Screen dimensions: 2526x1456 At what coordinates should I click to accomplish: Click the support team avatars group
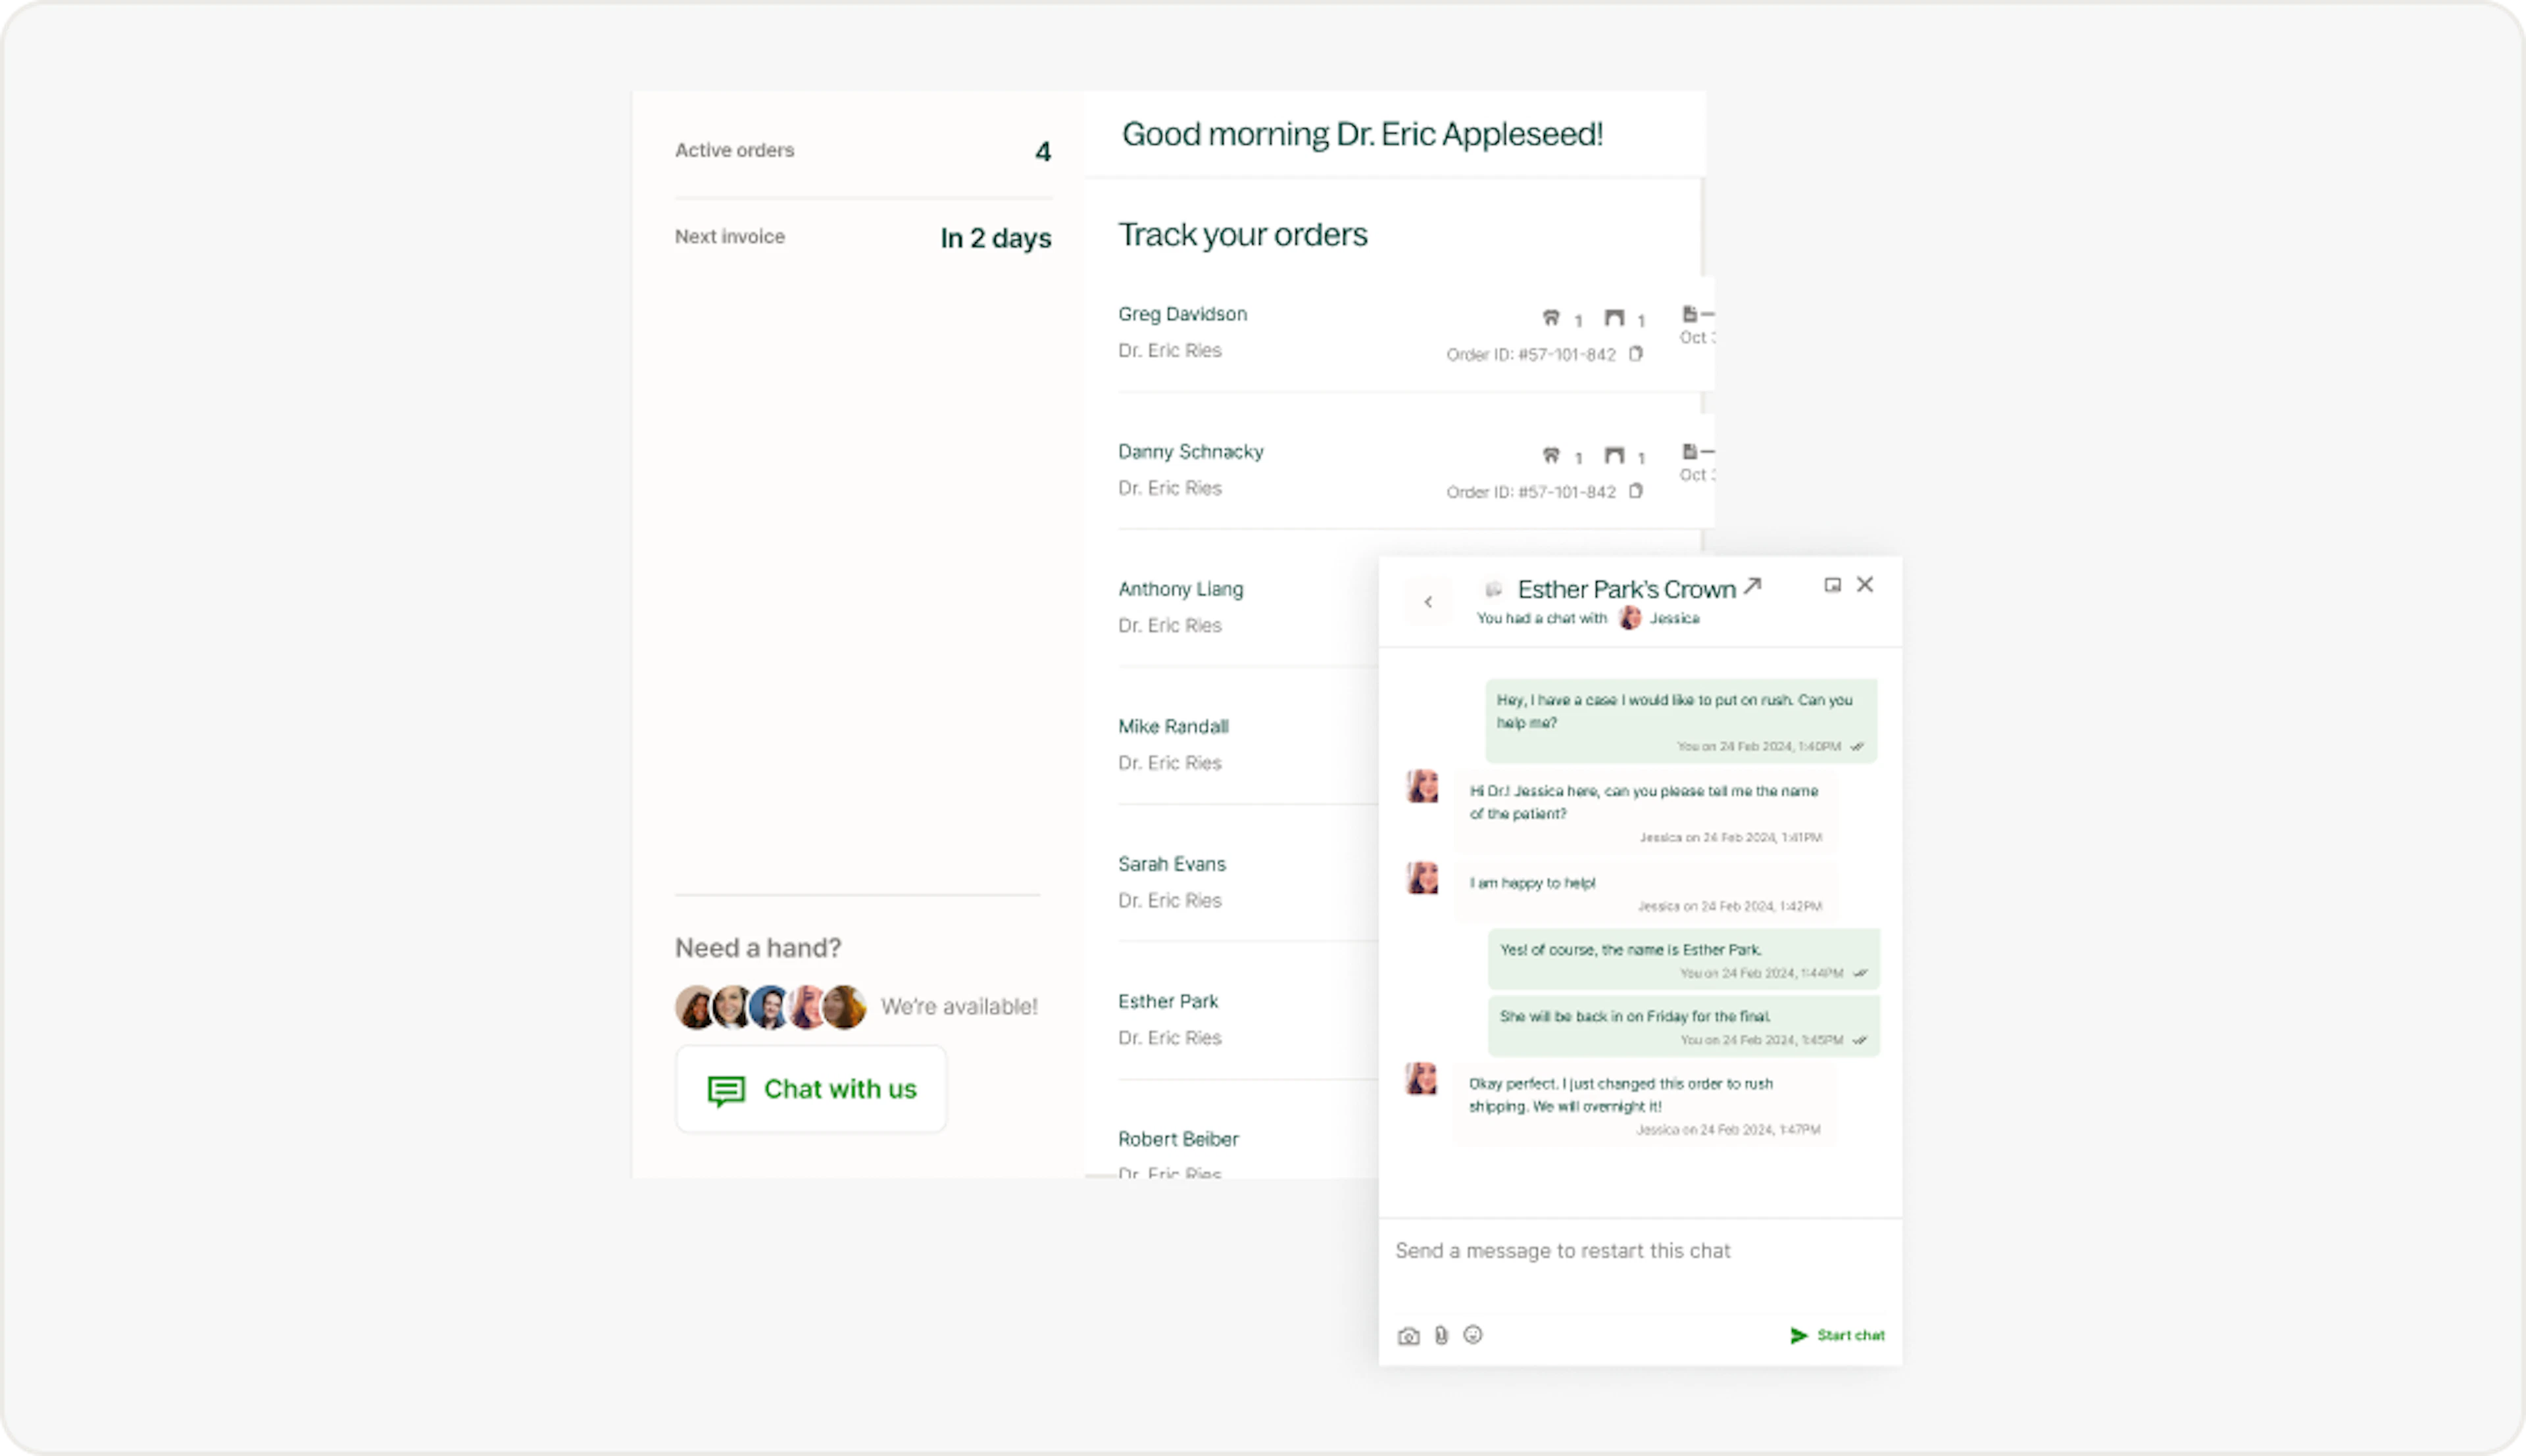click(x=770, y=1007)
